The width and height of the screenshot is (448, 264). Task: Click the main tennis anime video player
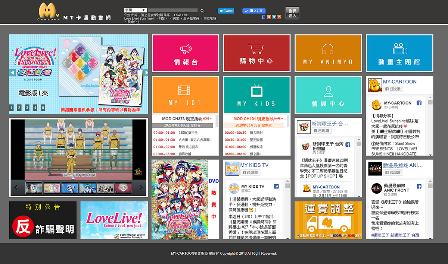[78, 150]
